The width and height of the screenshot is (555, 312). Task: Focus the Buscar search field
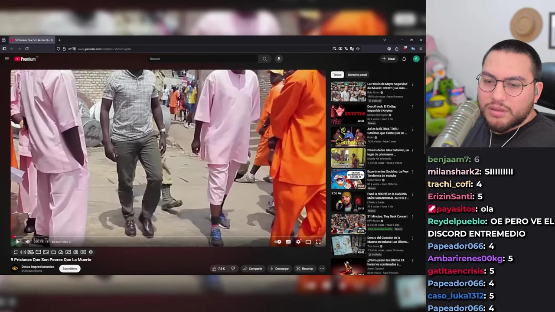(202, 59)
